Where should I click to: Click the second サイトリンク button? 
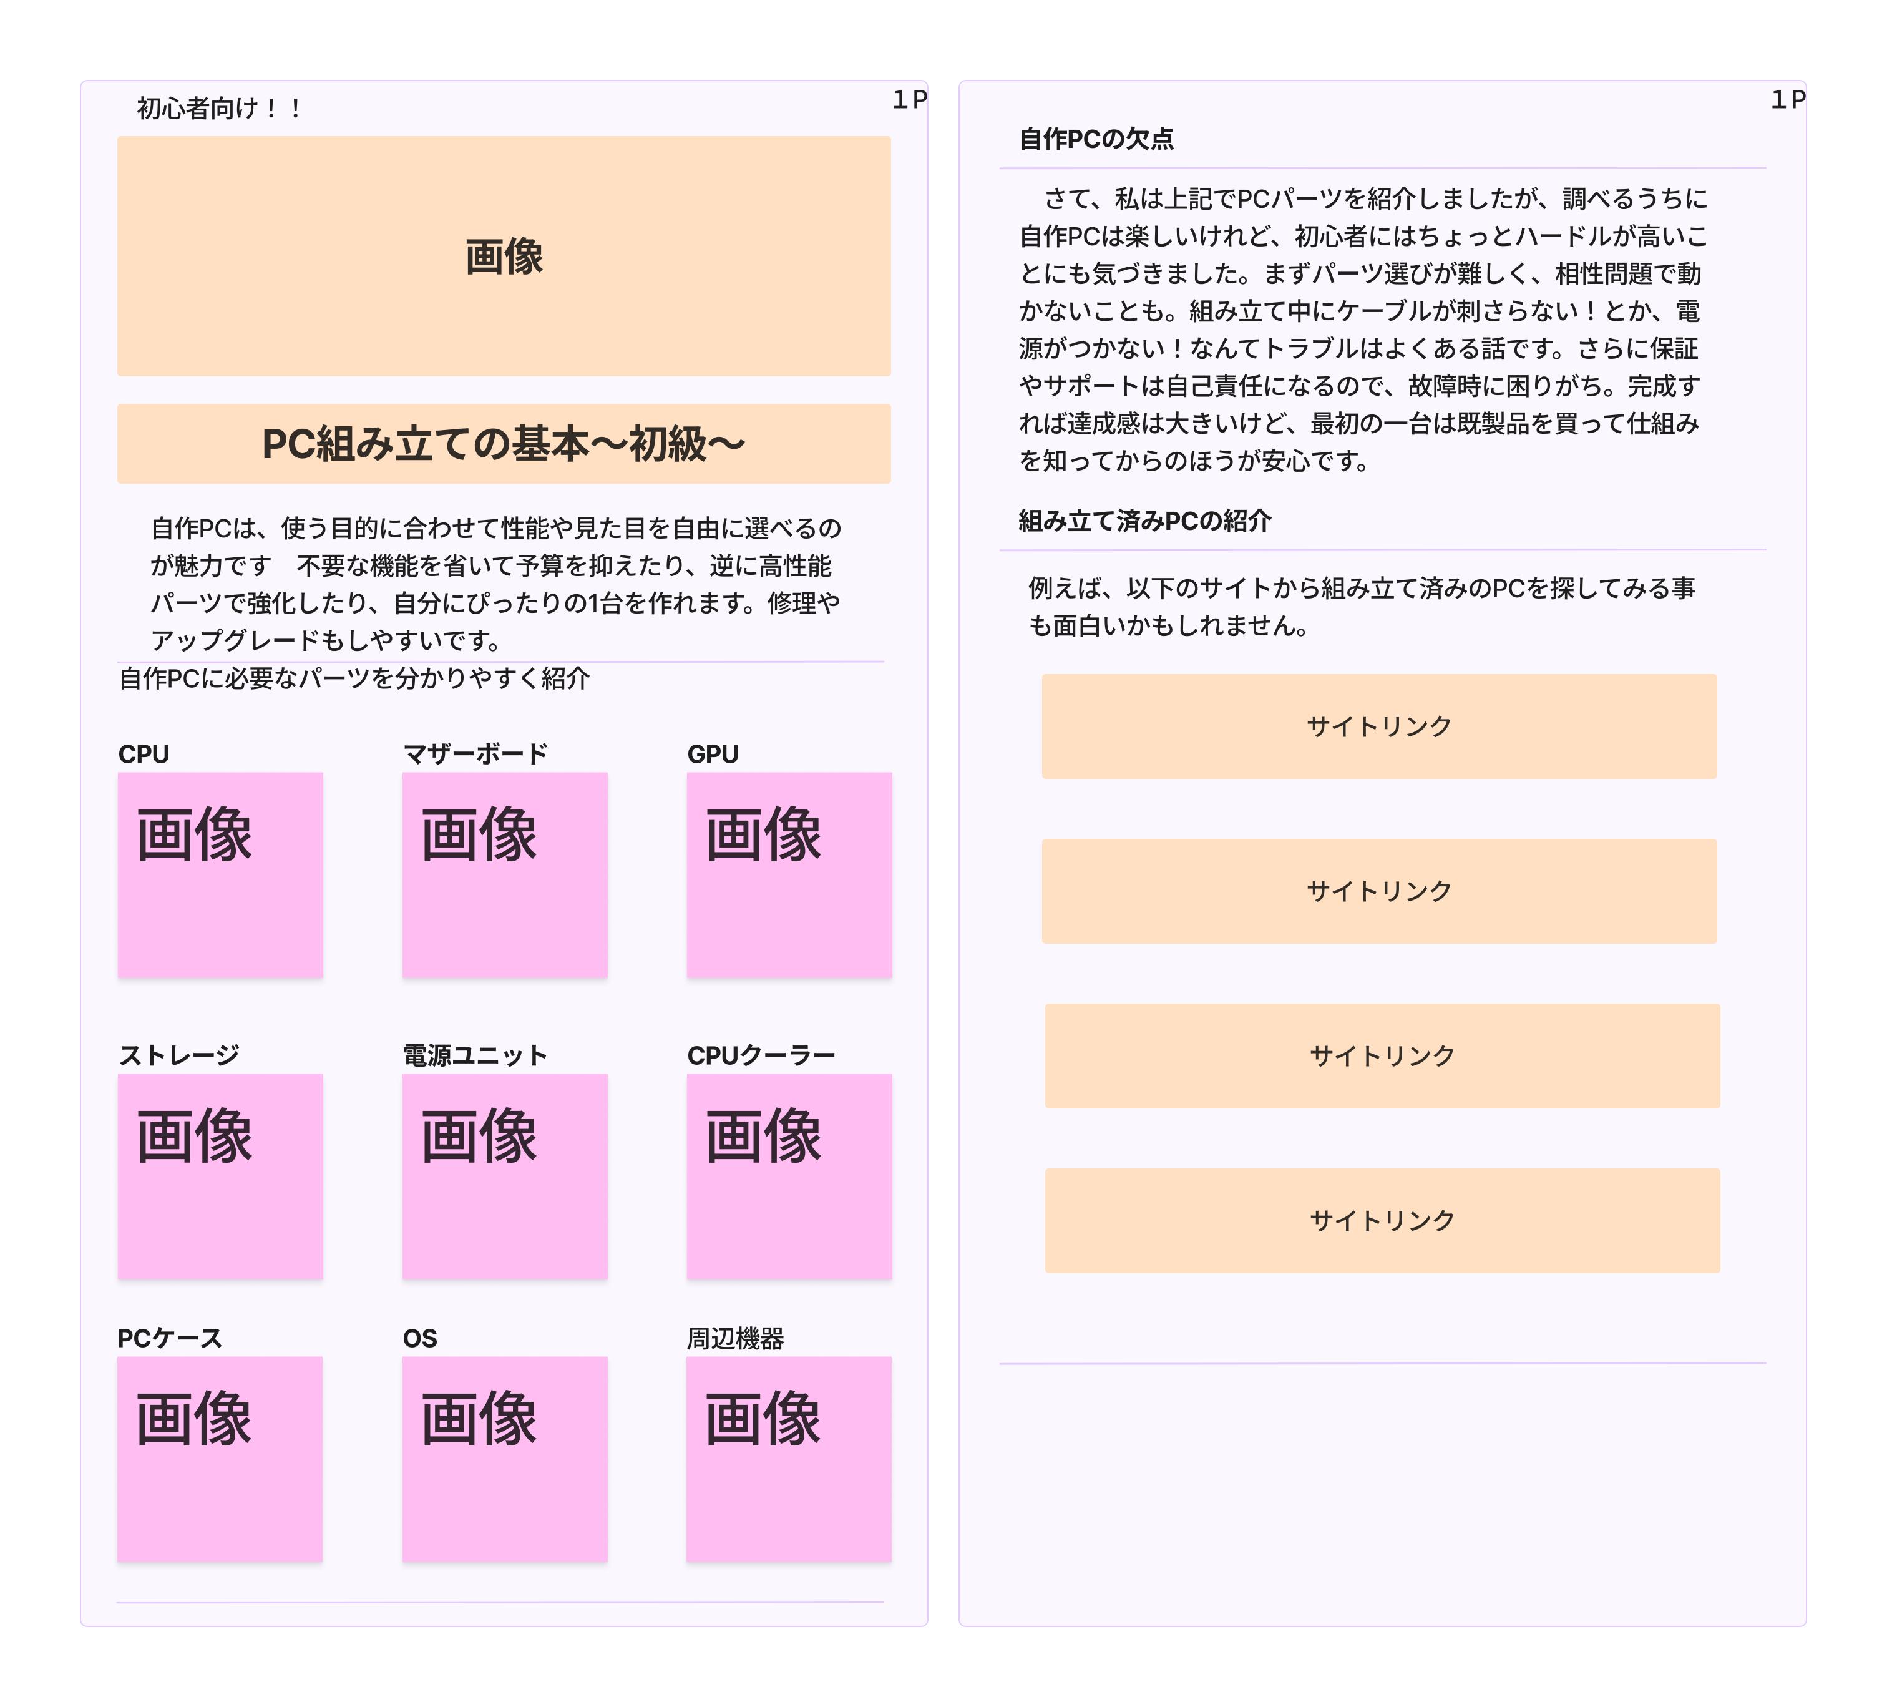click(x=1379, y=891)
